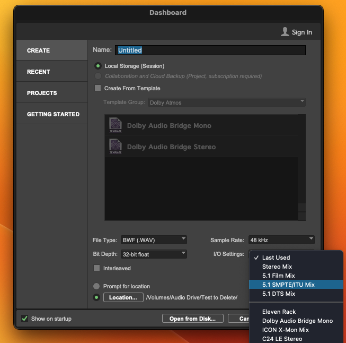
Task: Toggle the Interleaved checkbox
Action: pos(96,268)
